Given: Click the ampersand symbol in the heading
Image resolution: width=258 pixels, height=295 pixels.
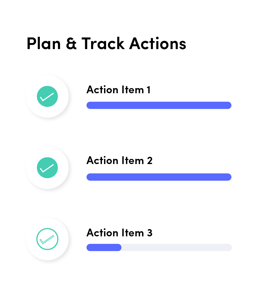Looking at the screenshot, I should pyautogui.click(x=71, y=43).
